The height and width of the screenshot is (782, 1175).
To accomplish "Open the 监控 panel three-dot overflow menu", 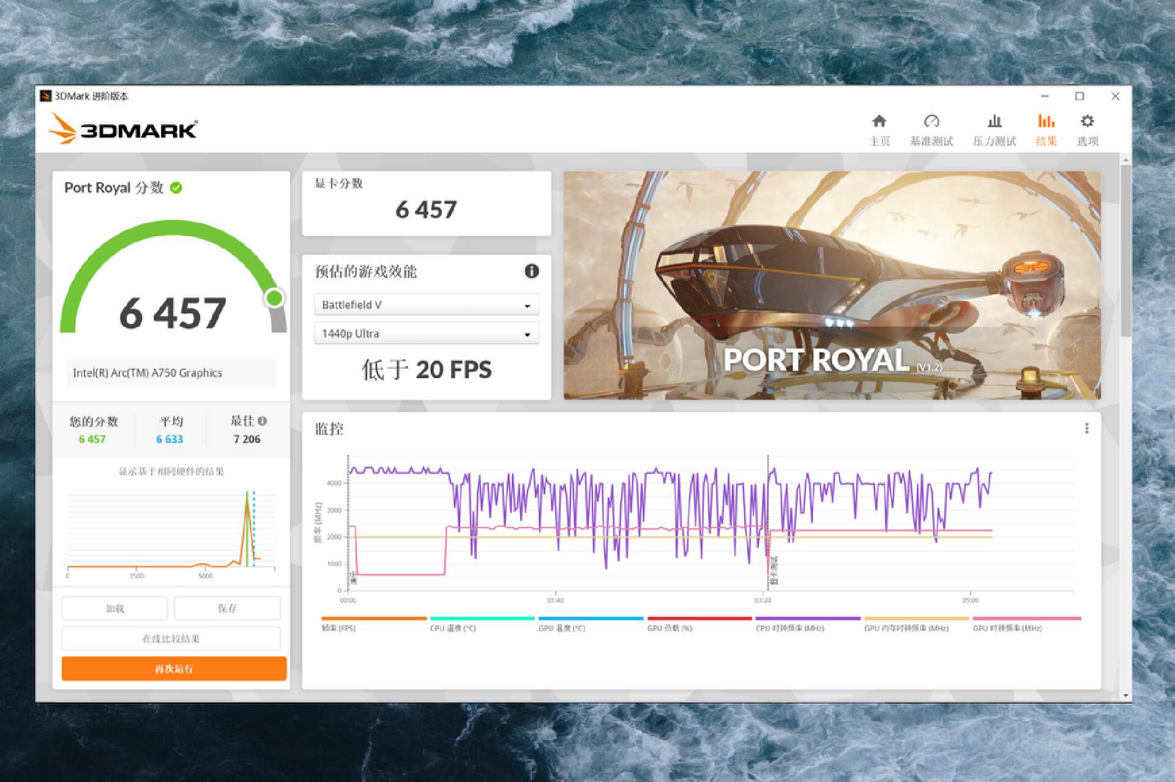I will (1087, 429).
